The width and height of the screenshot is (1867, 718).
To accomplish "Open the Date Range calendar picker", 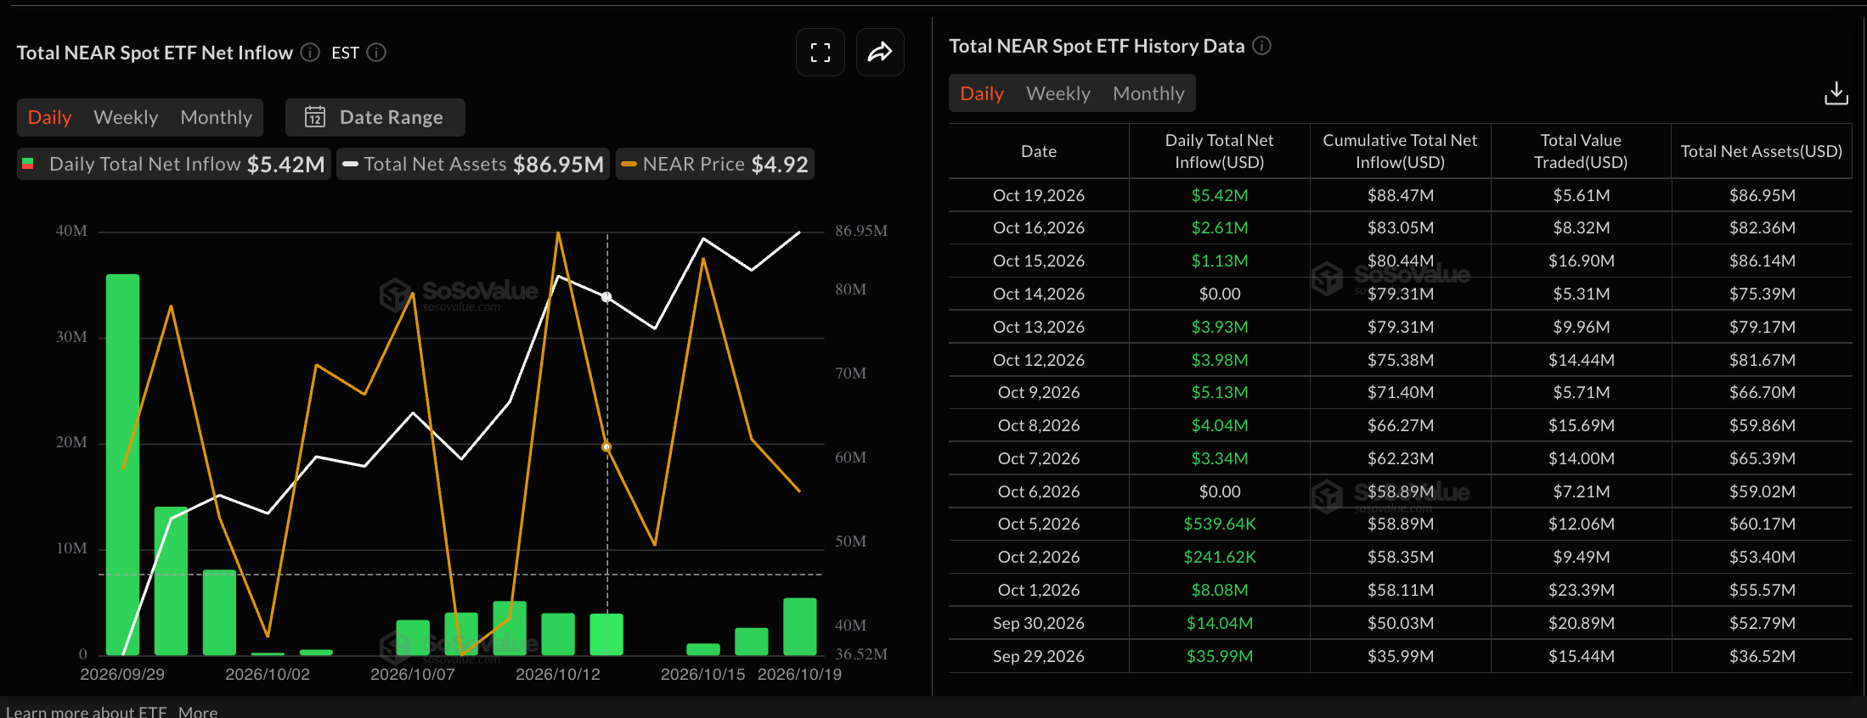I will (x=375, y=117).
